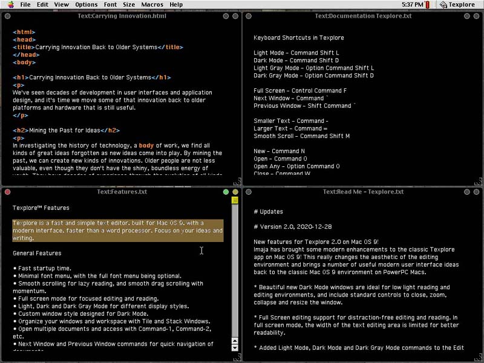
Task: Click scroll up arrow in Features.txt
Action: [235, 341]
